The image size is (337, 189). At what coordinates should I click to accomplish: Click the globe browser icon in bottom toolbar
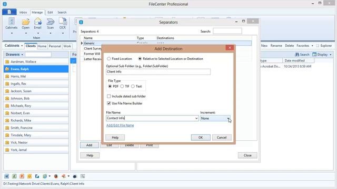(x=45, y=176)
